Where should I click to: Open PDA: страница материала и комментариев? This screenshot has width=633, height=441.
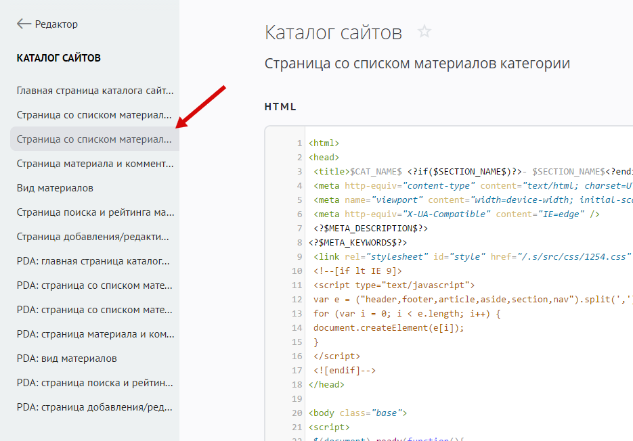point(95,334)
